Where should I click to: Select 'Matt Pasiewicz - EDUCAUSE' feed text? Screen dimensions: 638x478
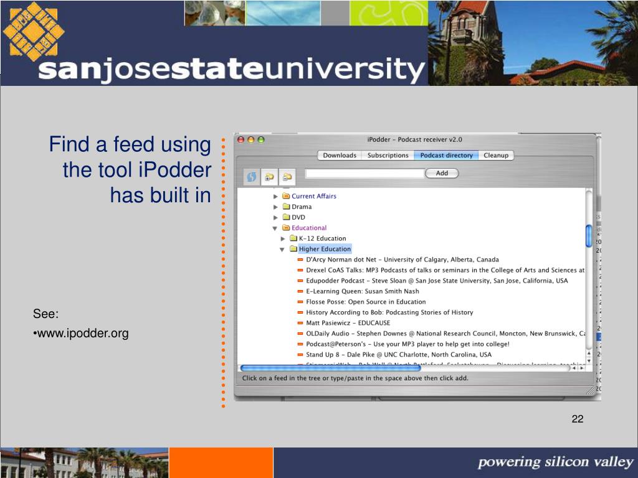348,323
